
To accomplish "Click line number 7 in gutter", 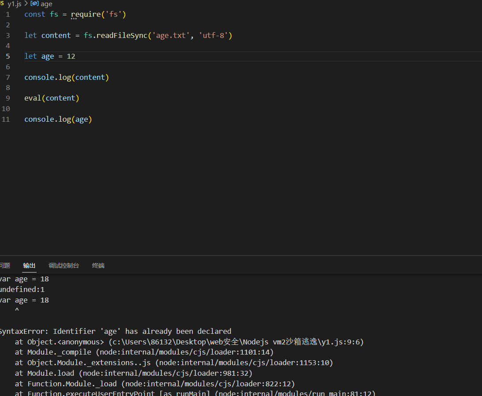I will click(x=8, y=78).
